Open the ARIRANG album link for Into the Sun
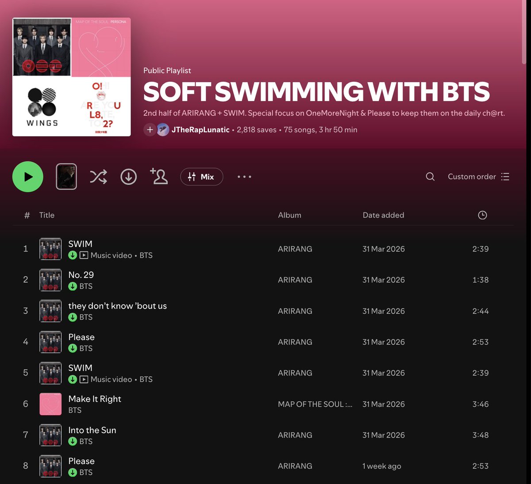Screen dimensions: 531x484 [x=295, y=435]
